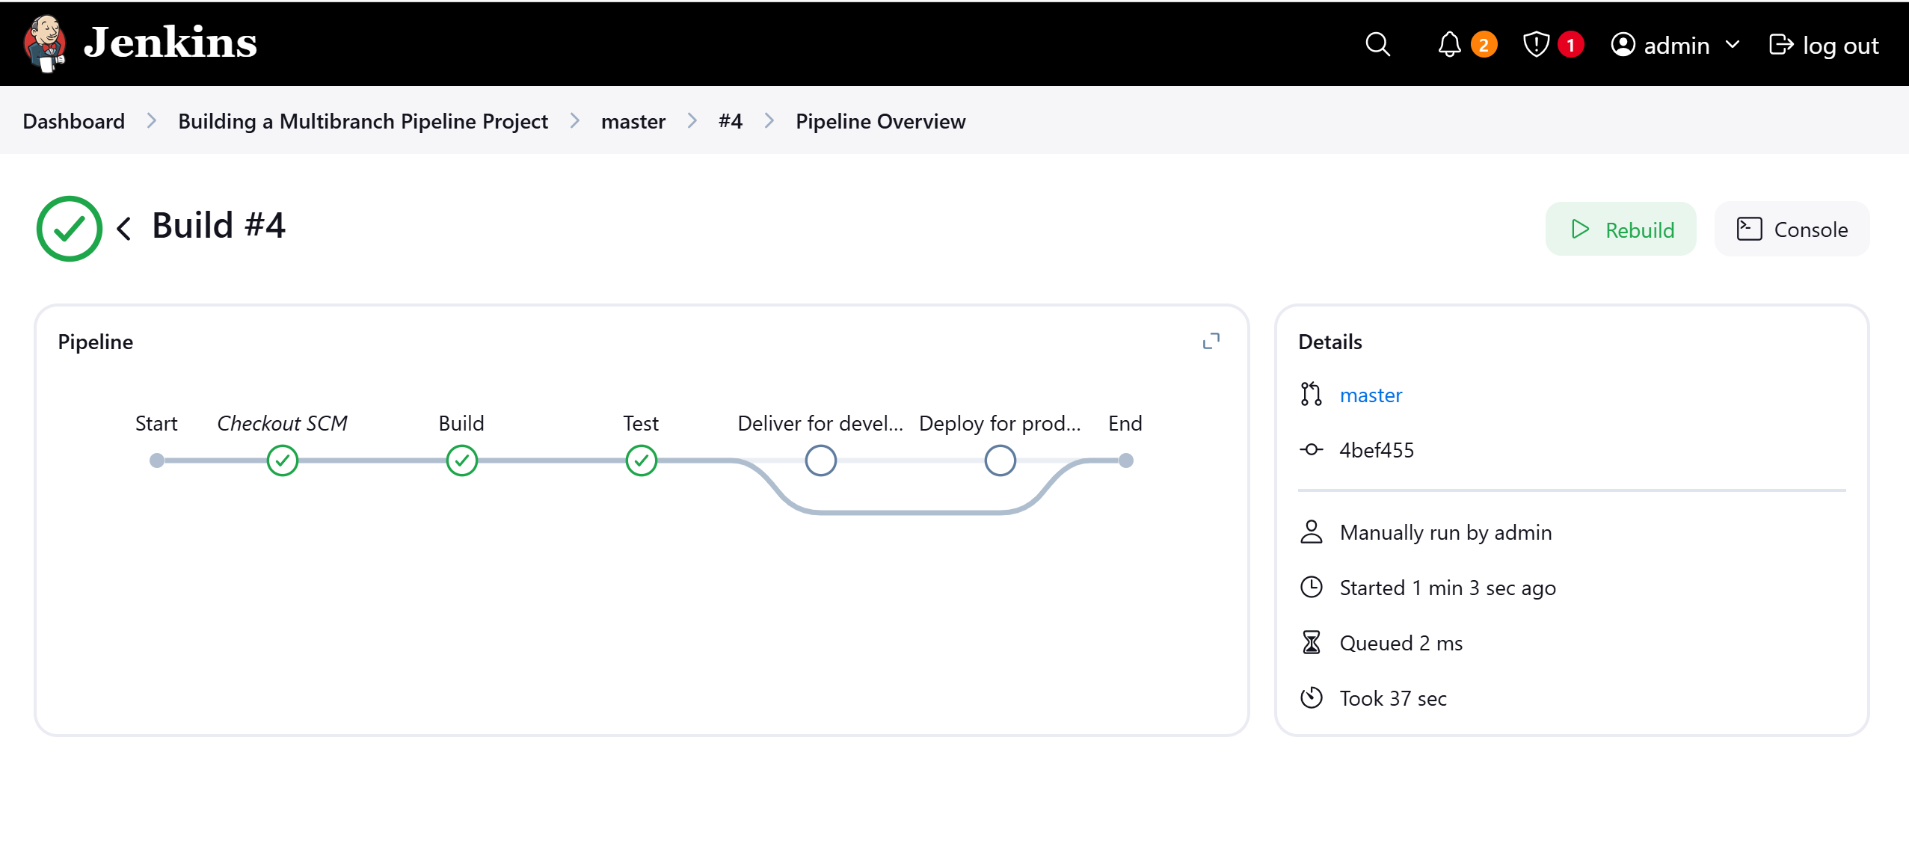The width and height of the screenshot is (1909, 847).
Task: Open the notifications bell icon
Action: [x=1449, y=45]
